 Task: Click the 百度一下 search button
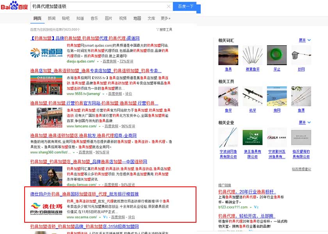coord(185,7)
